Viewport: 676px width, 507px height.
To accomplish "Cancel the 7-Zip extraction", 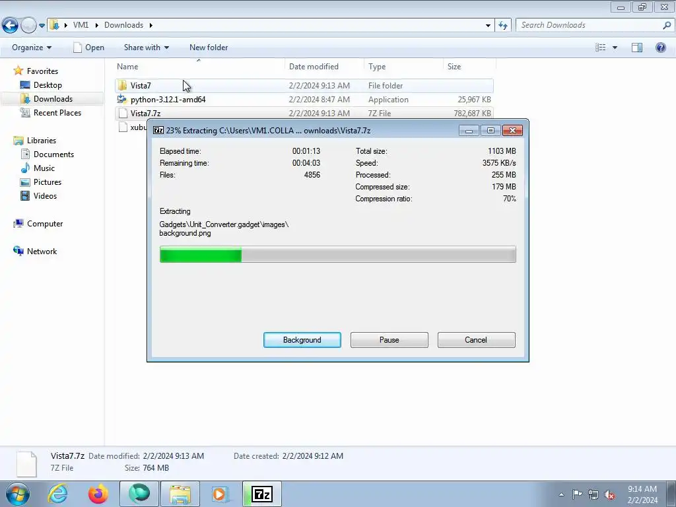I will 476,340.
